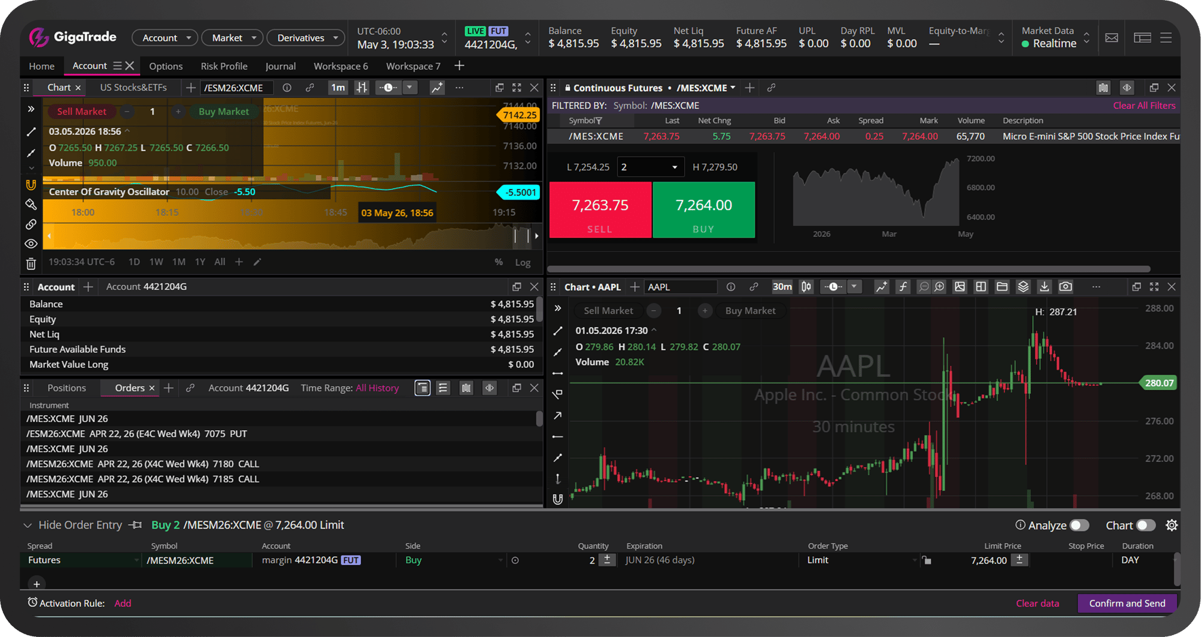1201x637 pixels.
Task: Enable grouped list view in Orders panel
Action: coord(423,388)
